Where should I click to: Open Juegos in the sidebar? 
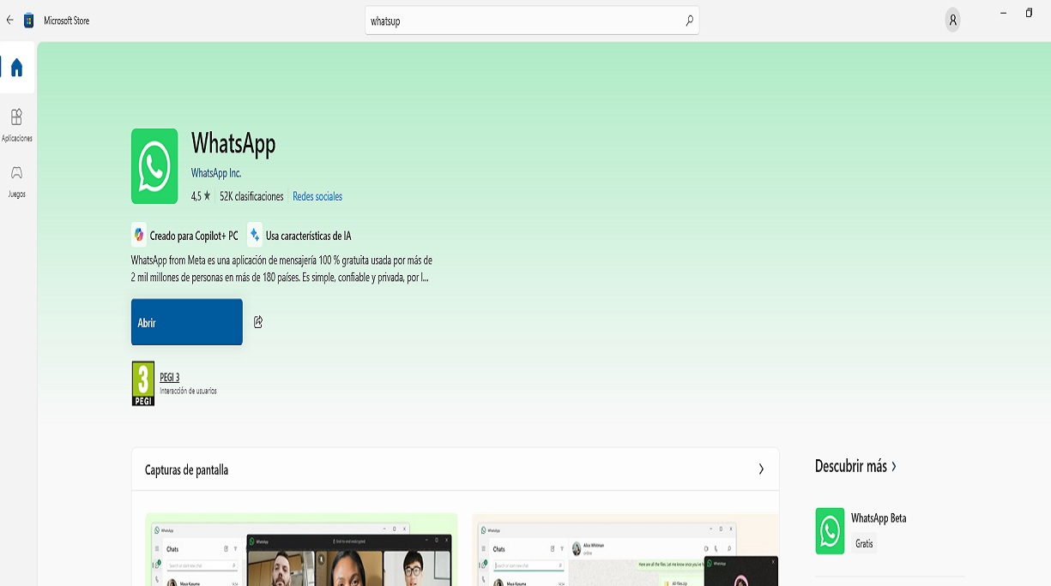click(16, 181)
